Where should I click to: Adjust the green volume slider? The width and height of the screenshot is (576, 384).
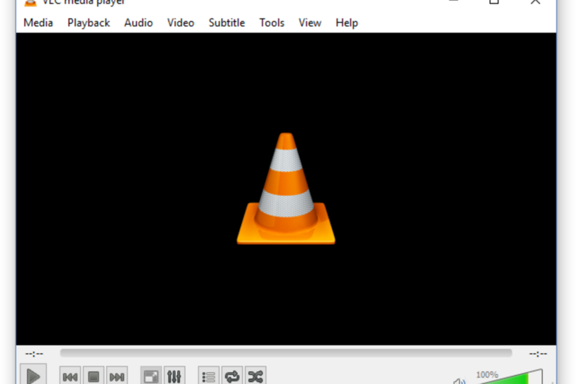(510, 377)
